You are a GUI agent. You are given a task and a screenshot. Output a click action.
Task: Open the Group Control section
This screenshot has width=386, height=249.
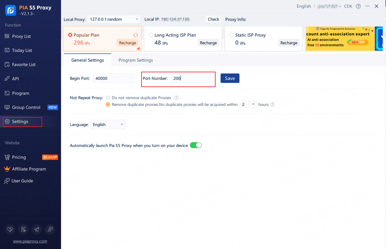point(26,107)
